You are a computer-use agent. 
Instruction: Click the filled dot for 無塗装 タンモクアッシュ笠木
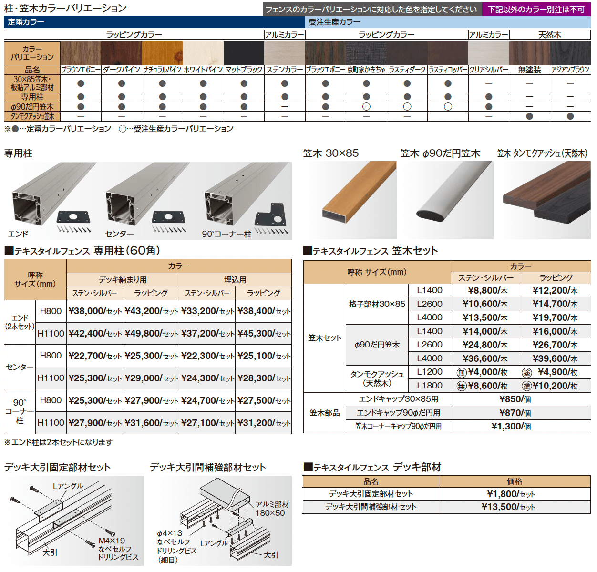pos(529,116)
